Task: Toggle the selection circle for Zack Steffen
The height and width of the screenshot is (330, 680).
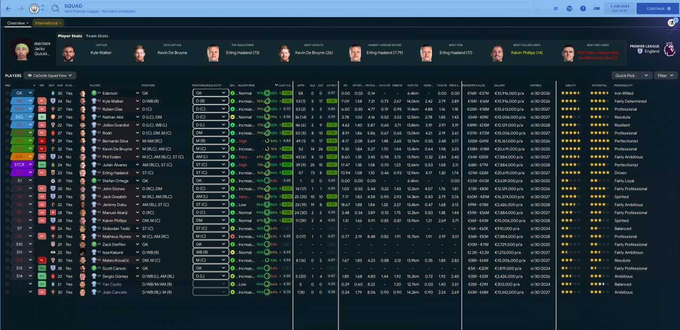Action: [7, 244]
